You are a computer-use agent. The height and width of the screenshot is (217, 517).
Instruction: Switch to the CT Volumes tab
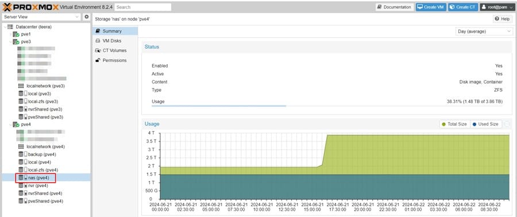115,50
